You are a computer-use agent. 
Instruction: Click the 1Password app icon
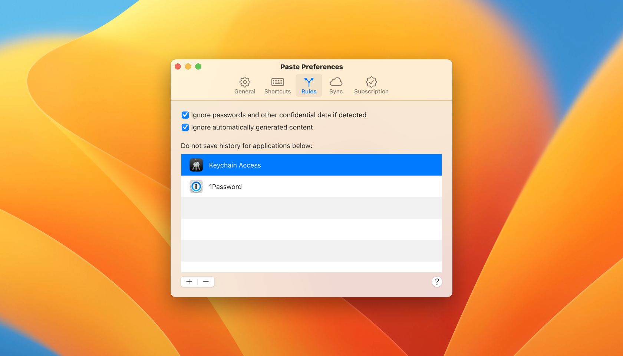[196, 187]
